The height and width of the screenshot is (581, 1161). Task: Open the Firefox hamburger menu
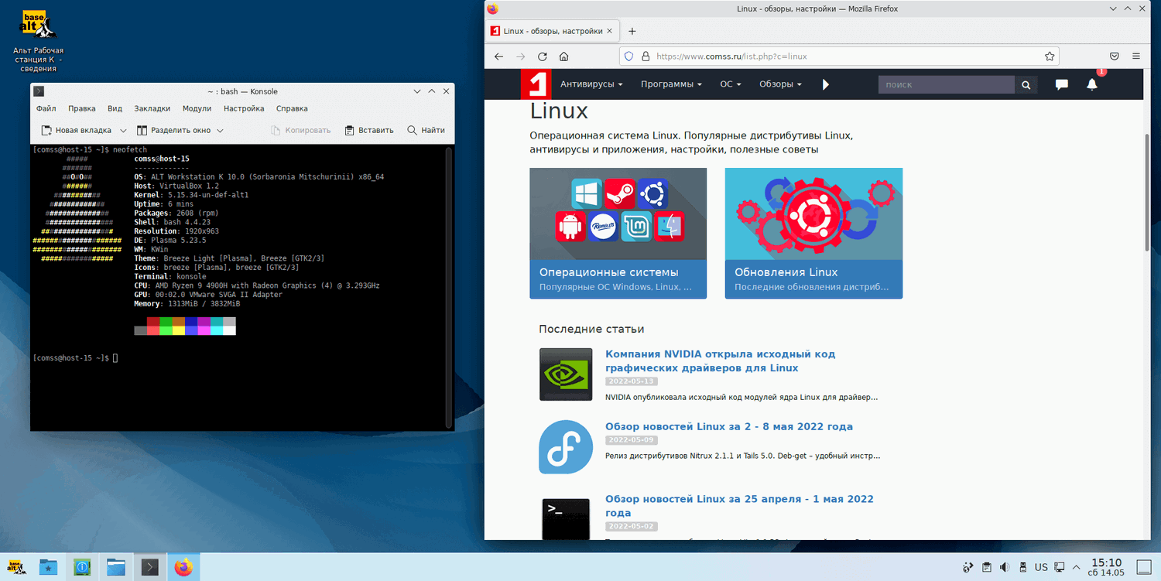(1136, 56)
